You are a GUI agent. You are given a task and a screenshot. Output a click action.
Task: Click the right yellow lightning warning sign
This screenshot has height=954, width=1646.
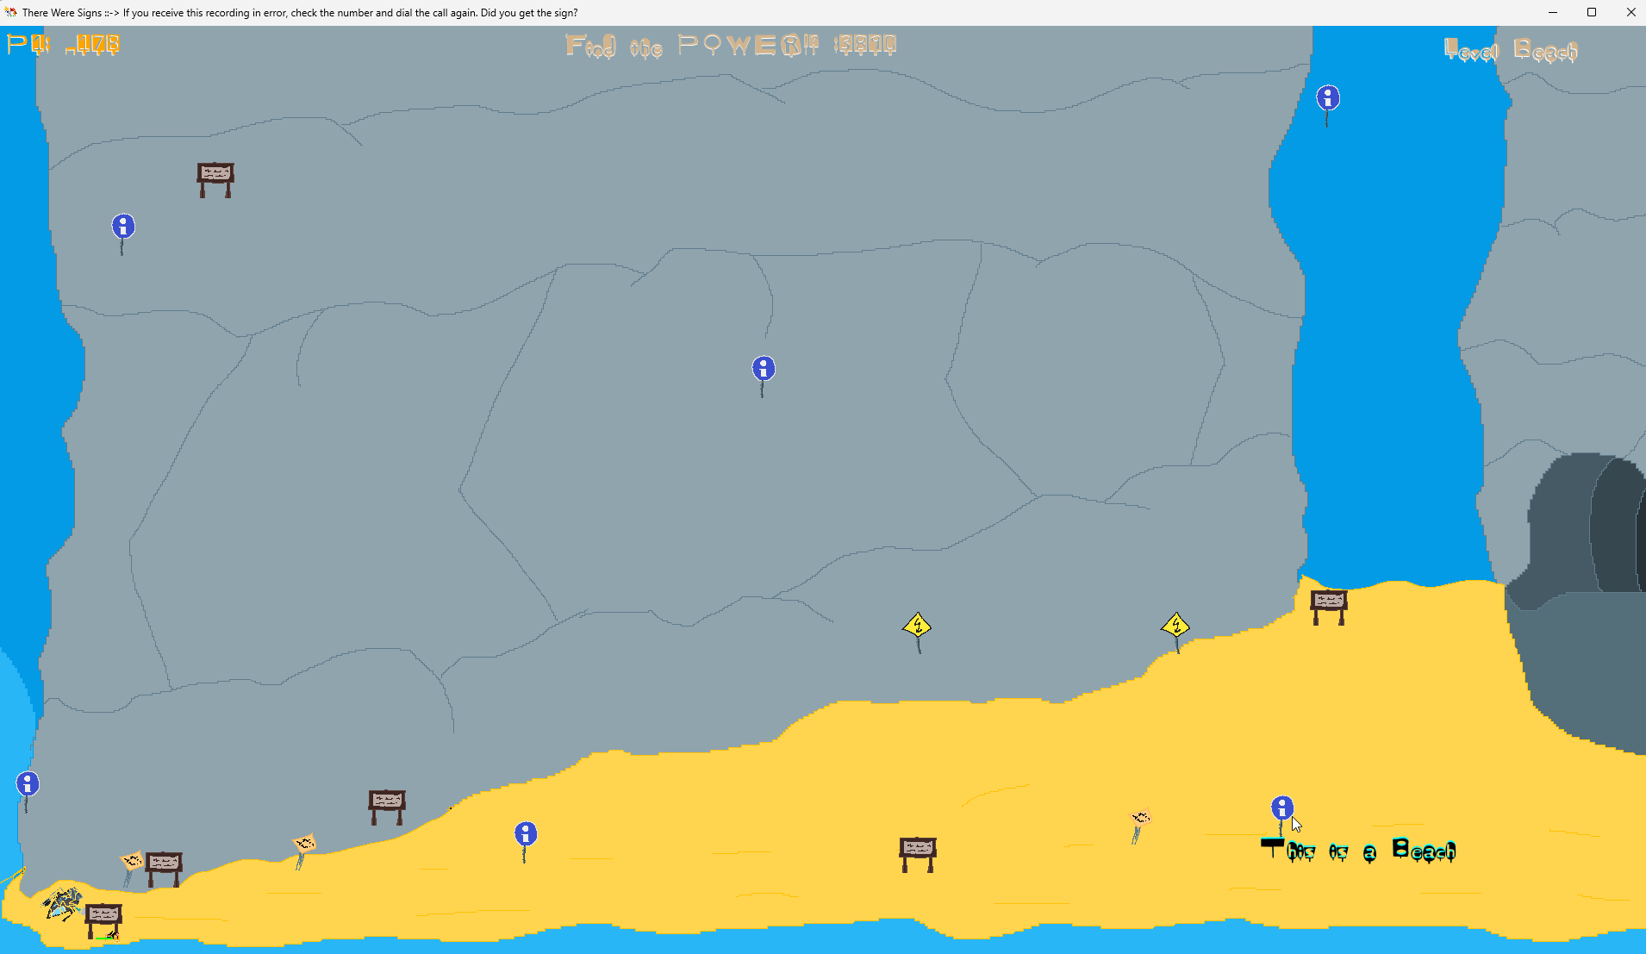(x=1176, y=632)
